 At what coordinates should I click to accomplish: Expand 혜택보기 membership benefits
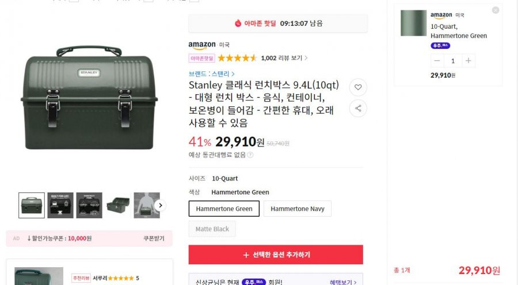tap(343, 282)
